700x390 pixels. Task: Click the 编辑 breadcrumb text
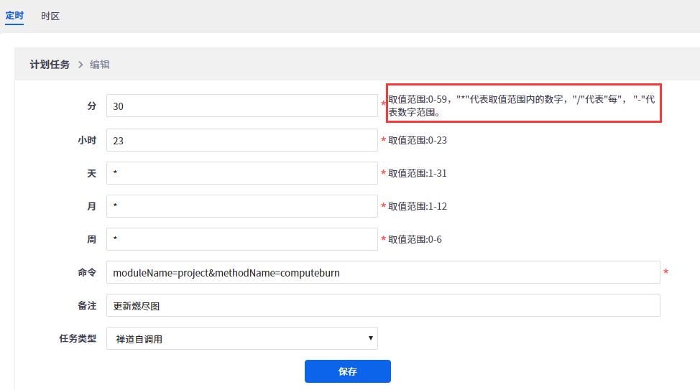100,64
